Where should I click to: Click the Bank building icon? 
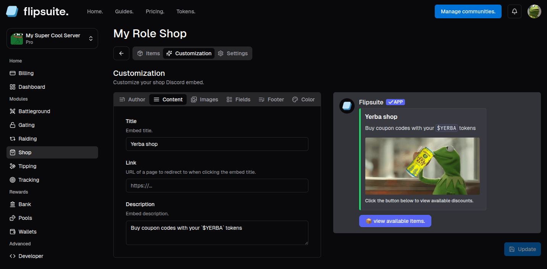(13, 204)
